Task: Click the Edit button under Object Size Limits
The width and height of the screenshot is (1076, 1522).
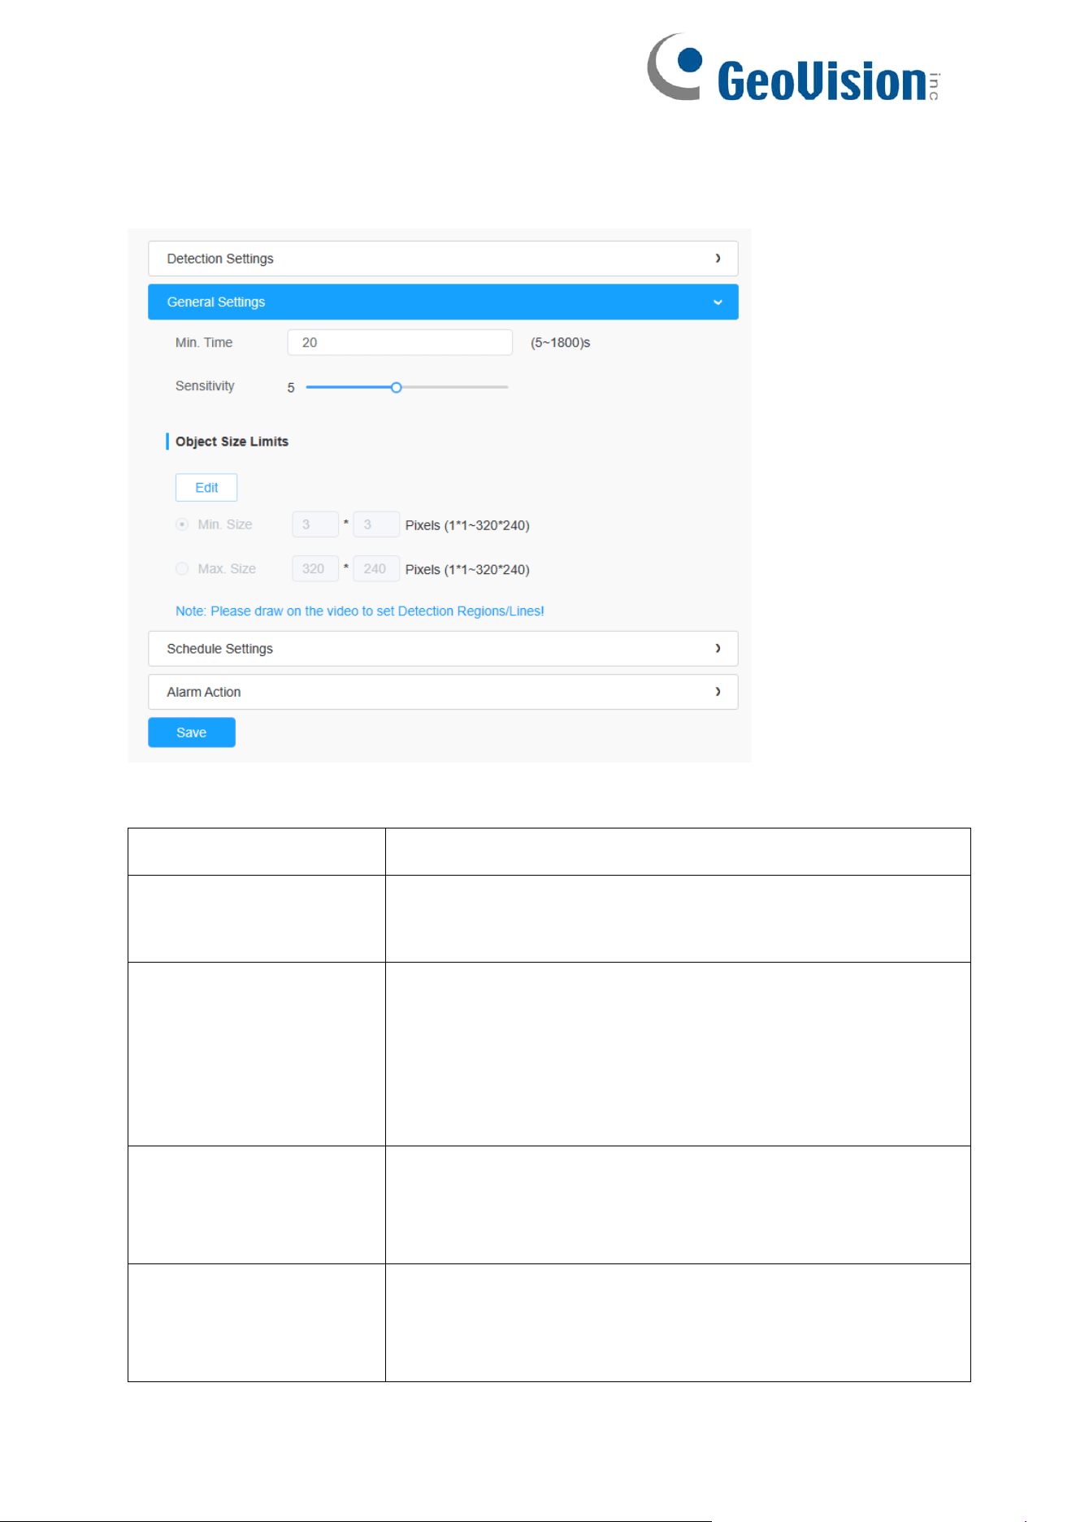Action: coord(206,488)
